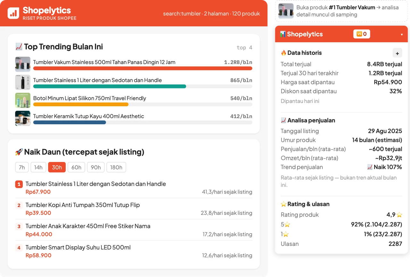
Task: Open the Tumbler Vakum Stainless 500ml thumbnail
Action: click(23, 64)
